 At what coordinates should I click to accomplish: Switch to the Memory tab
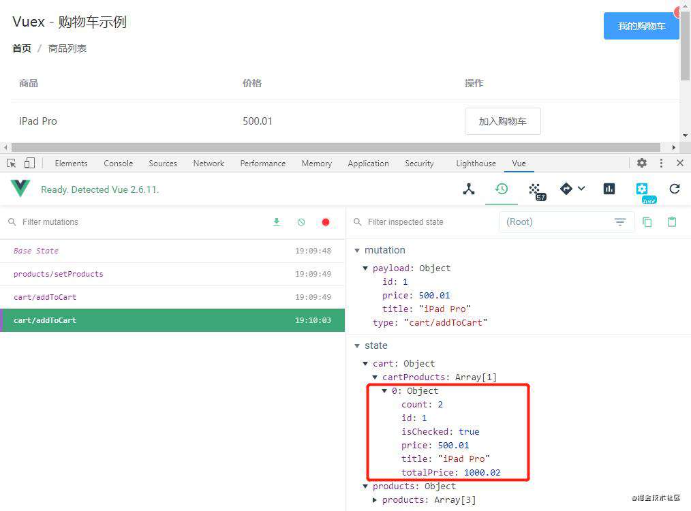coord(316,164)
